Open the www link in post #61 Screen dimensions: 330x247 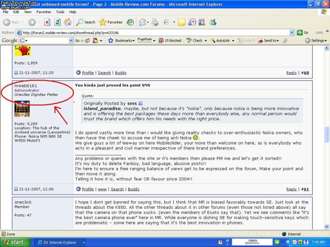point(102,189)
